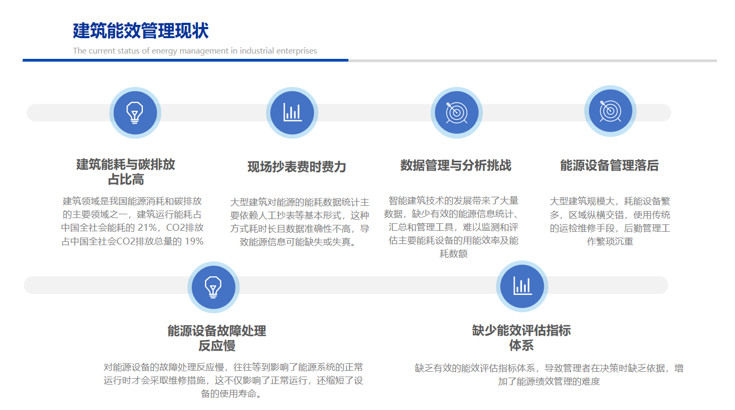Click the lightbulb icon above 能源设备故障处理反应慢
The width and height of the screenshot is (735, 410).
[213, 287]
